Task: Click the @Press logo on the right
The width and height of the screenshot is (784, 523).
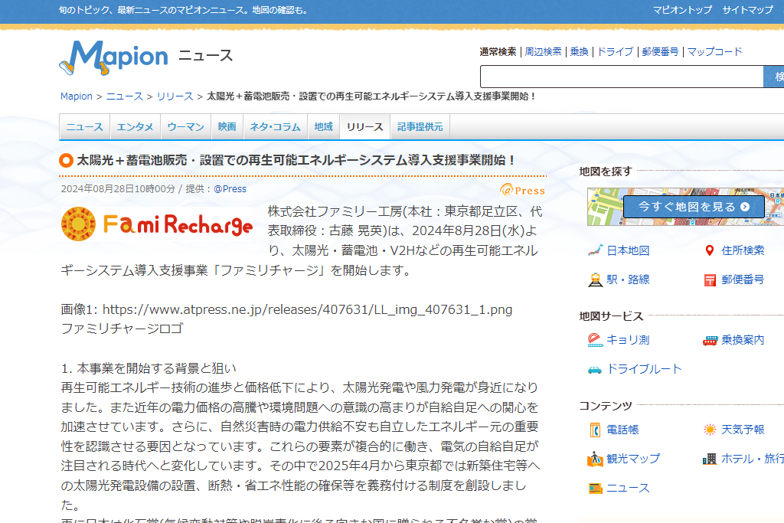Action: click(x=522, y=190)
